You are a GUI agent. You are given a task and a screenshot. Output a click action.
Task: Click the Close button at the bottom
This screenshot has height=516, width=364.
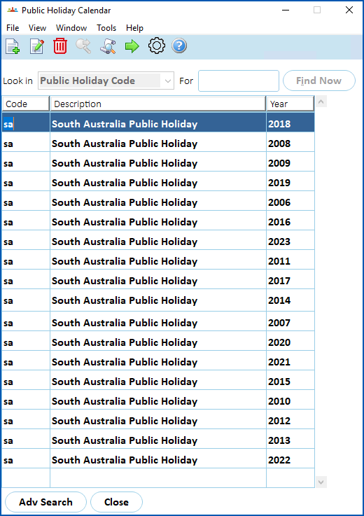tap(116, 502)
